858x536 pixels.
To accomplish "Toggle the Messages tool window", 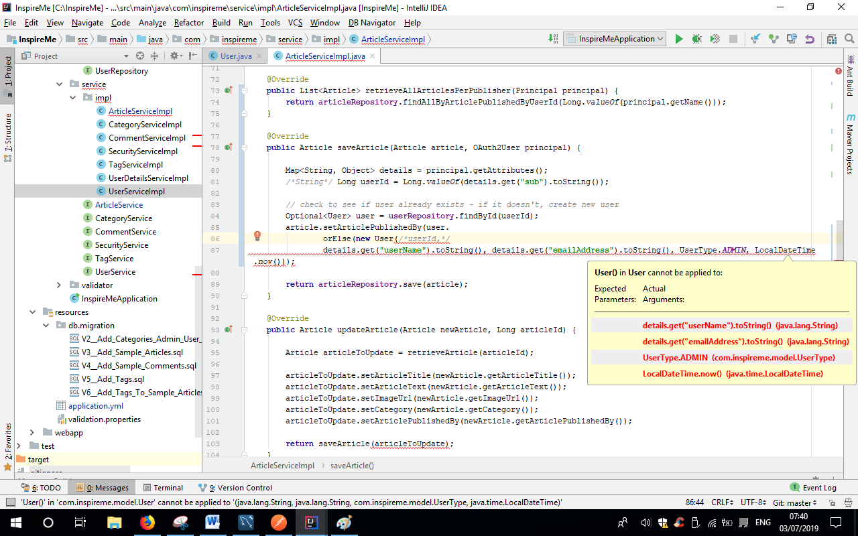I will coord(103,488).
